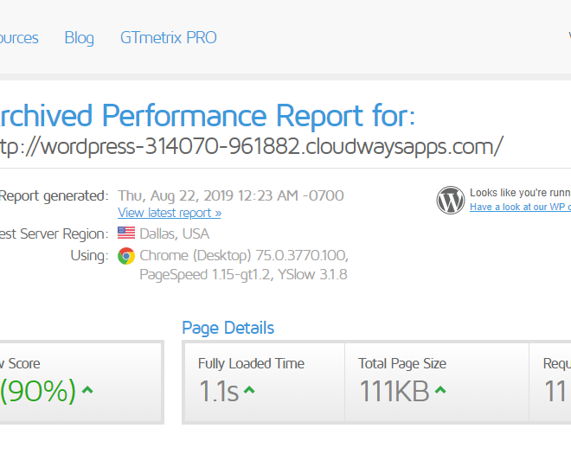Open the Blog page
This screenshot has height=454, width=571.
click(x=79, y=38)
